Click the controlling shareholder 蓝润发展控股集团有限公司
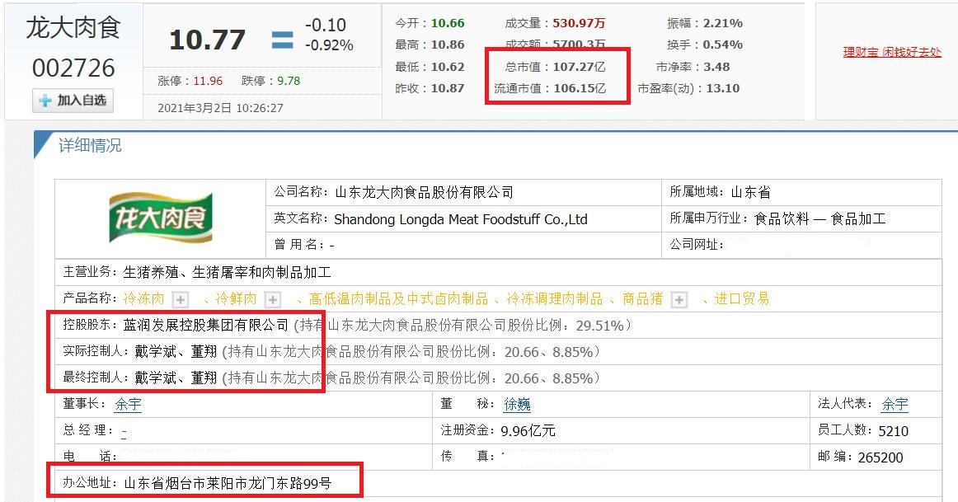Viewport: 958px width, 502px height. 206,325
